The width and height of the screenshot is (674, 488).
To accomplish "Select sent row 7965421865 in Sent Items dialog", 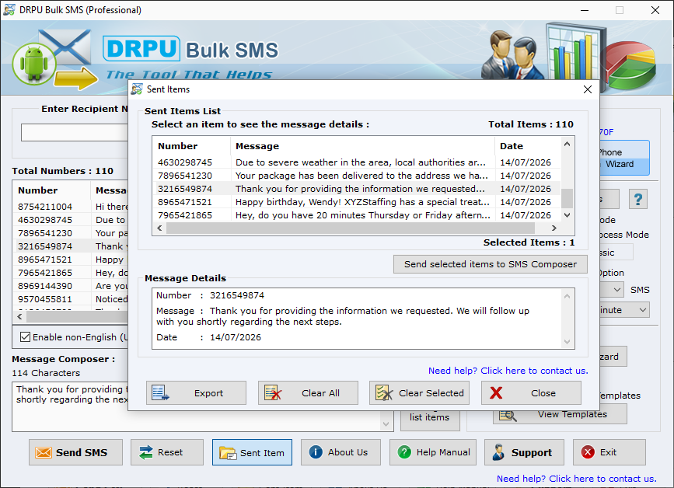I will pos(357,215).
